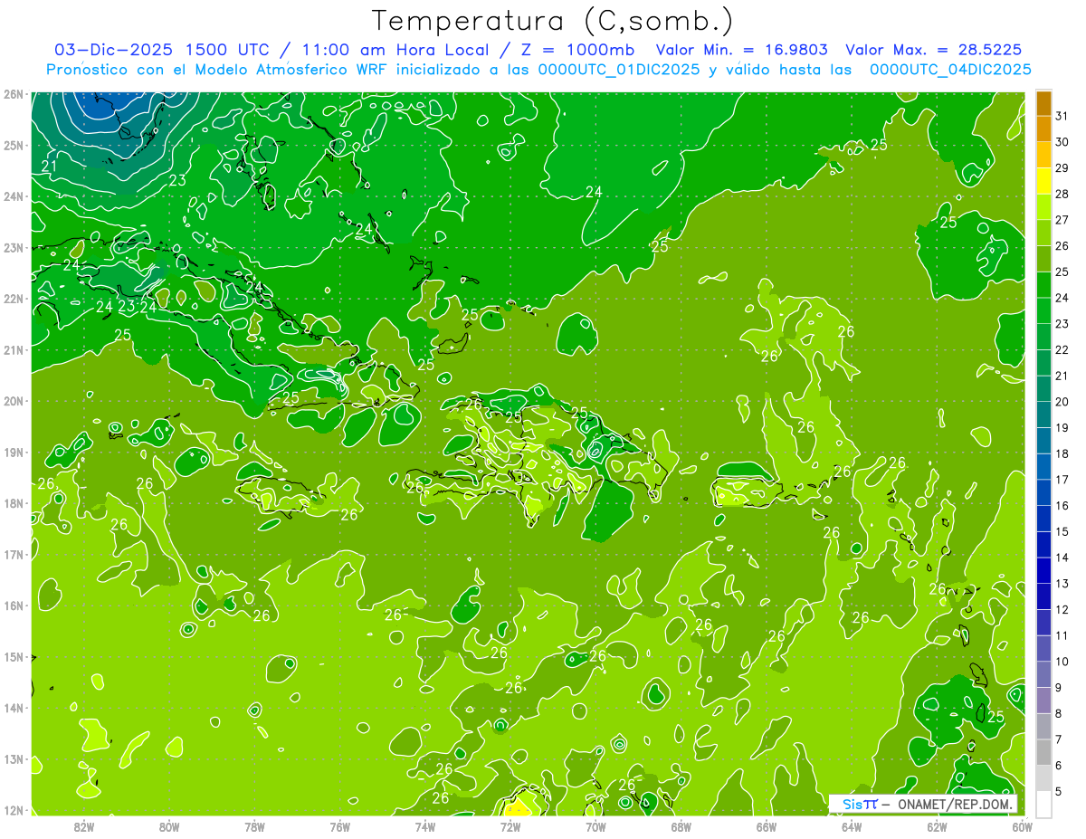Click the gray swatch between 6 and 7
This screenshot has height=839, width=1086.
point(1043,752)
